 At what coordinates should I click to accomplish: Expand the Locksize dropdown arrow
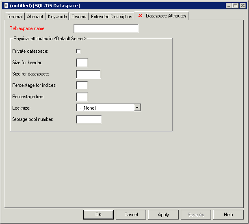(137, 108)
